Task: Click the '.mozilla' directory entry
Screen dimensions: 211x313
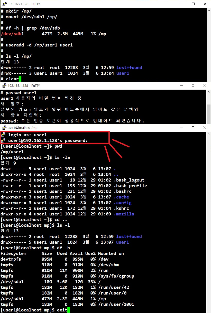Action: tap(124, 214)
